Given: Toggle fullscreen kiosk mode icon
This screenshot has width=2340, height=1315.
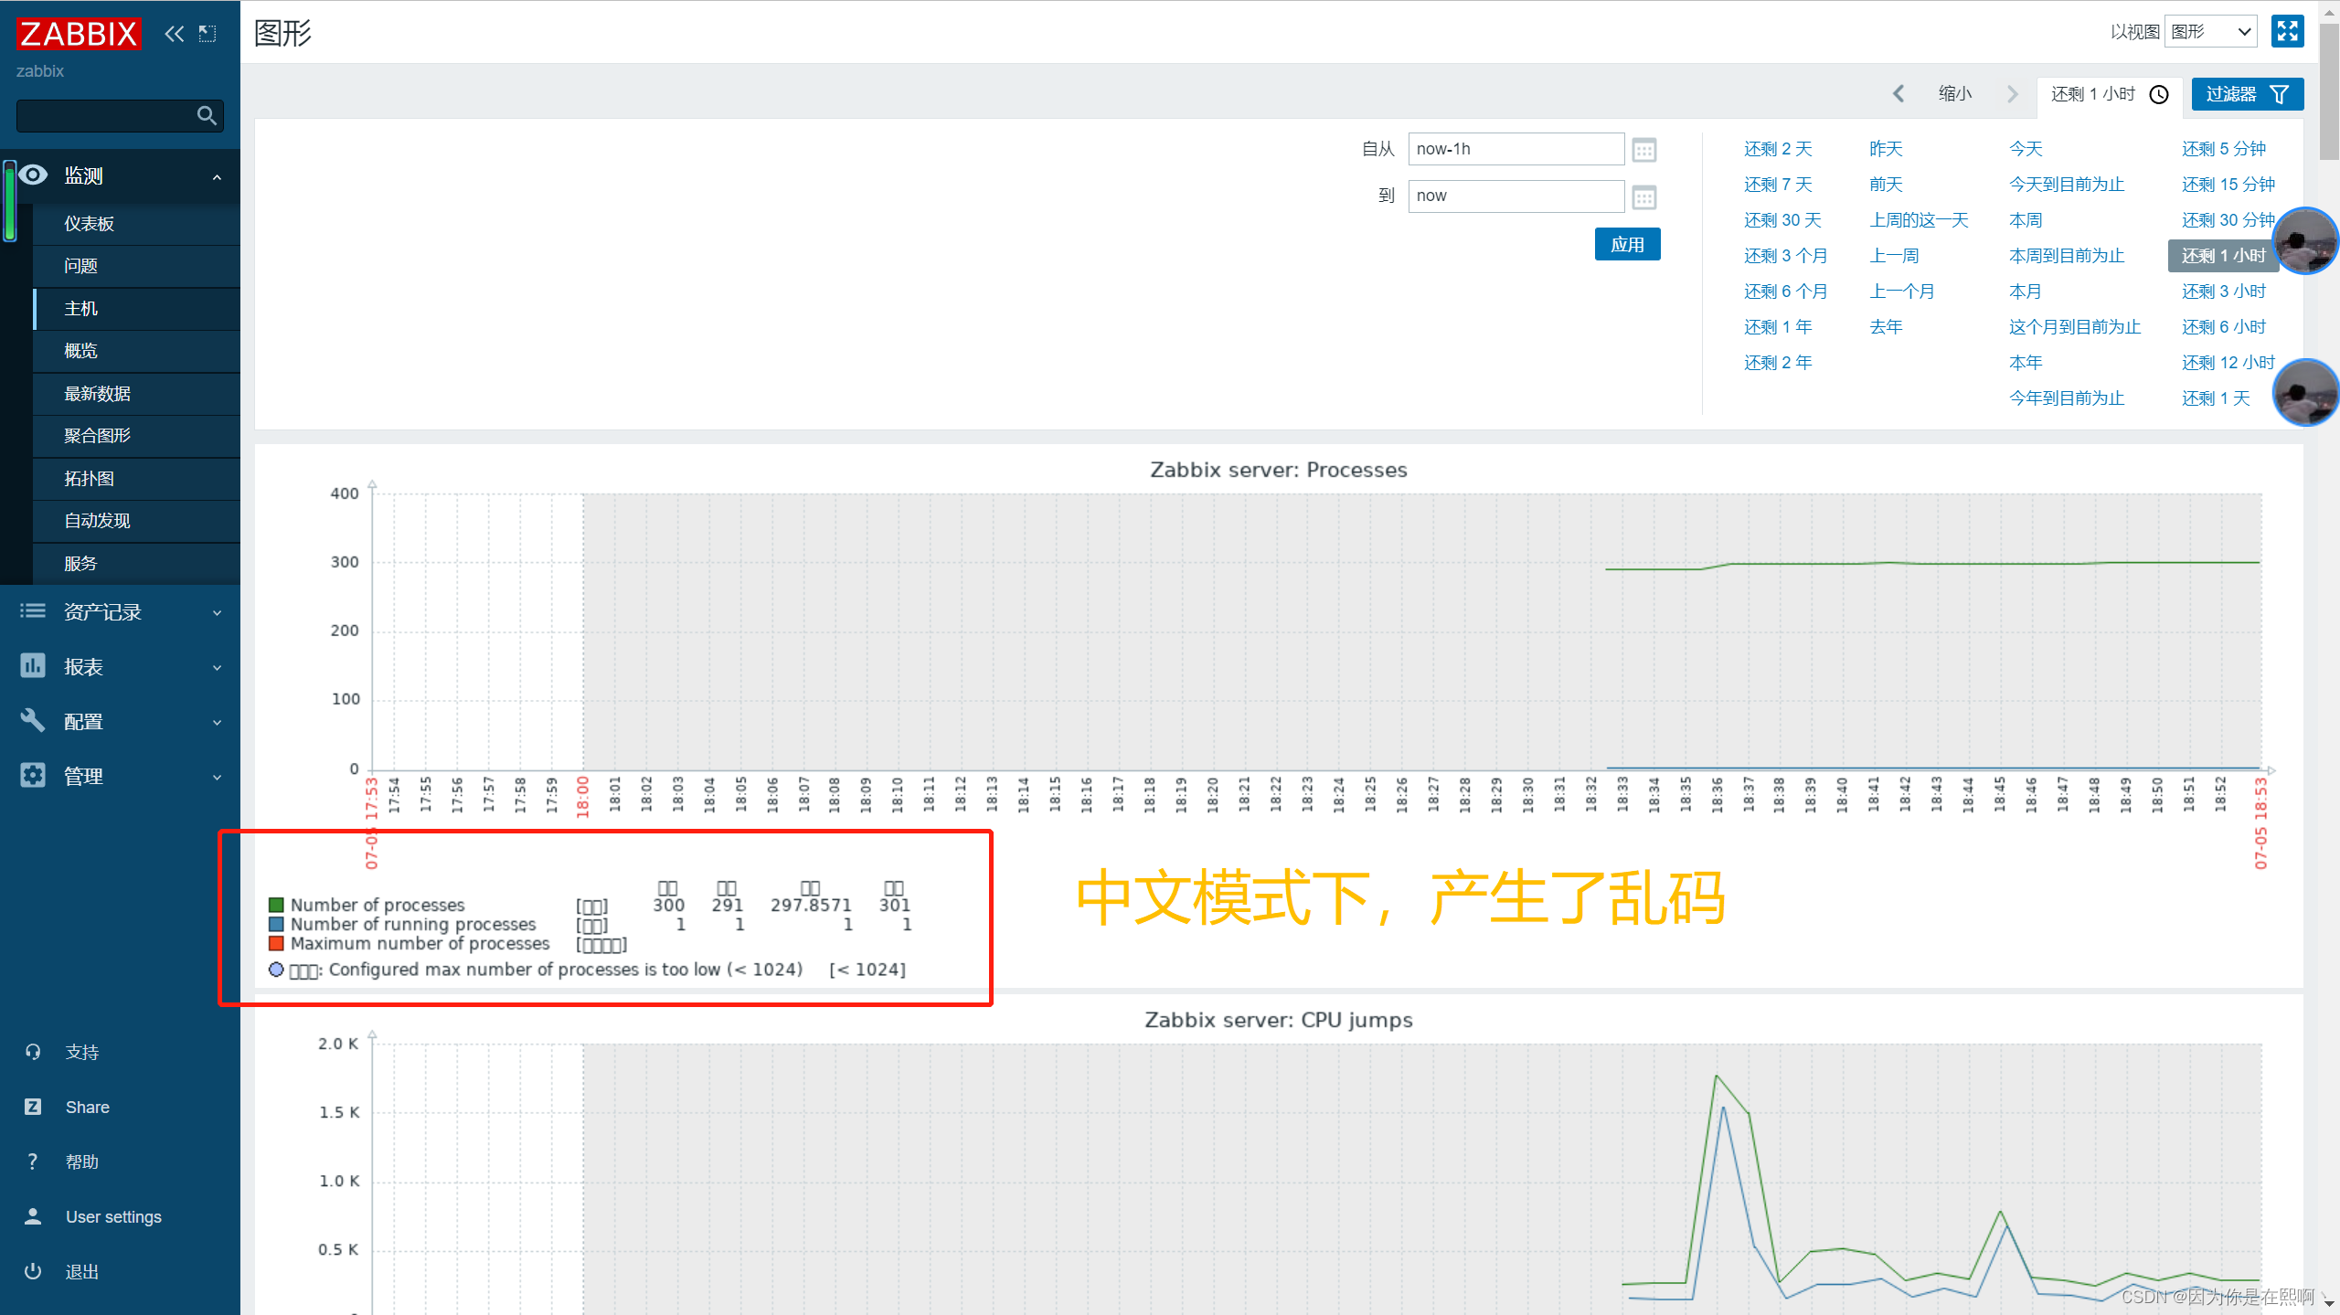Looking at the screenshot, I should [x=2287, y=31].
